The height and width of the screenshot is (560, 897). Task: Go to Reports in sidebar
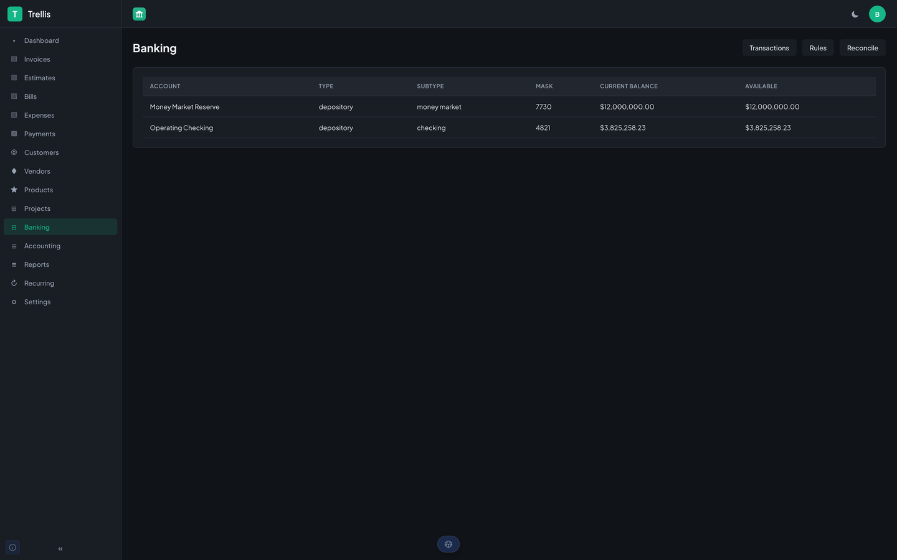[x=60, y=264]
